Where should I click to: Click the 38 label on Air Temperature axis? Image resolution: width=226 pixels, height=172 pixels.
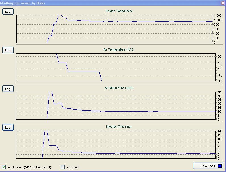coord(219,56)
